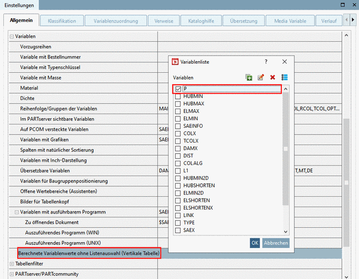This screenshot has height=279, width=359.
Task: Switch to the Übersetzung tab
Action: [244, 21]
